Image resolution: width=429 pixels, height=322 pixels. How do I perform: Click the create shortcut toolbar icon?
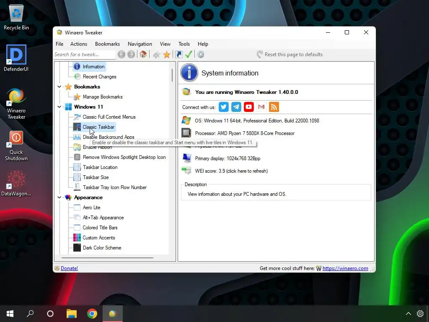tap(178, 55)
